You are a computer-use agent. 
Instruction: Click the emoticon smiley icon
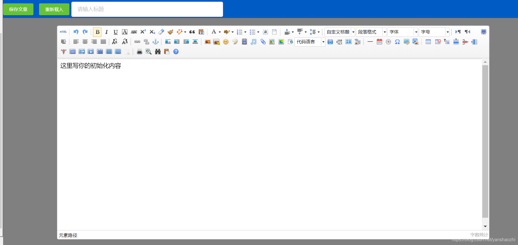tap(226, 42)
